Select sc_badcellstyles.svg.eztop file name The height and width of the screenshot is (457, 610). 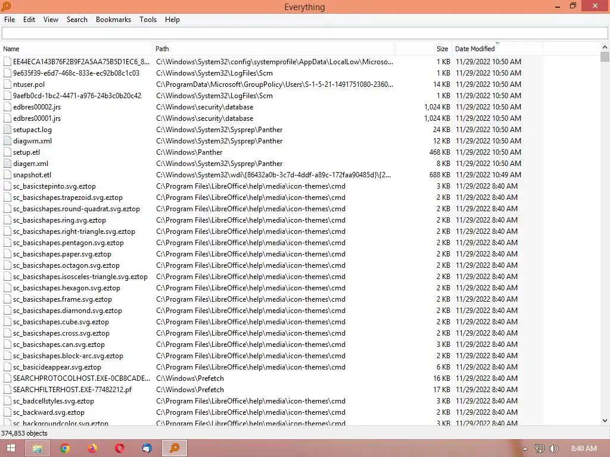click(53, 400)
